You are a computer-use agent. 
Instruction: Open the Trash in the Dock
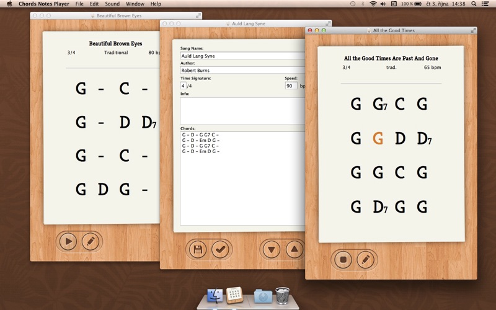[x=282, y=295]
